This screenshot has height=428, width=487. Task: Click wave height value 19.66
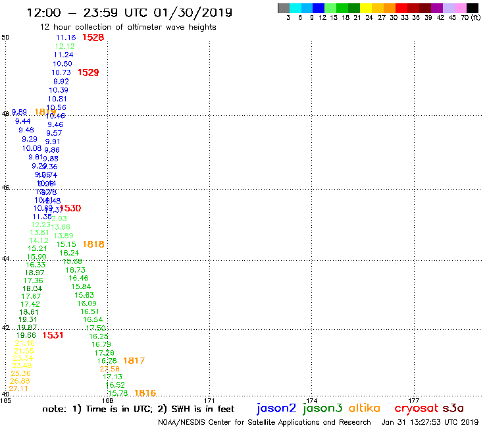click(26, 335)
